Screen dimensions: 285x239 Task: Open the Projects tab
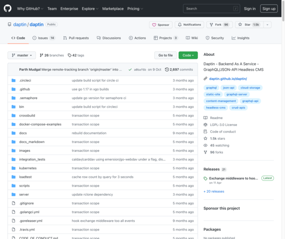(166, 38)
